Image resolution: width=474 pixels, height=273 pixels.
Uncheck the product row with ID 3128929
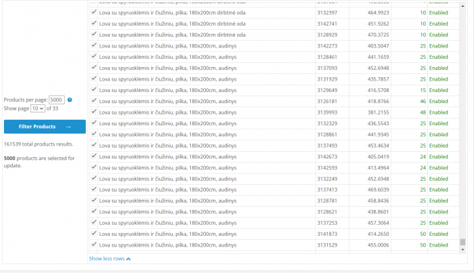tap(93, 35)
